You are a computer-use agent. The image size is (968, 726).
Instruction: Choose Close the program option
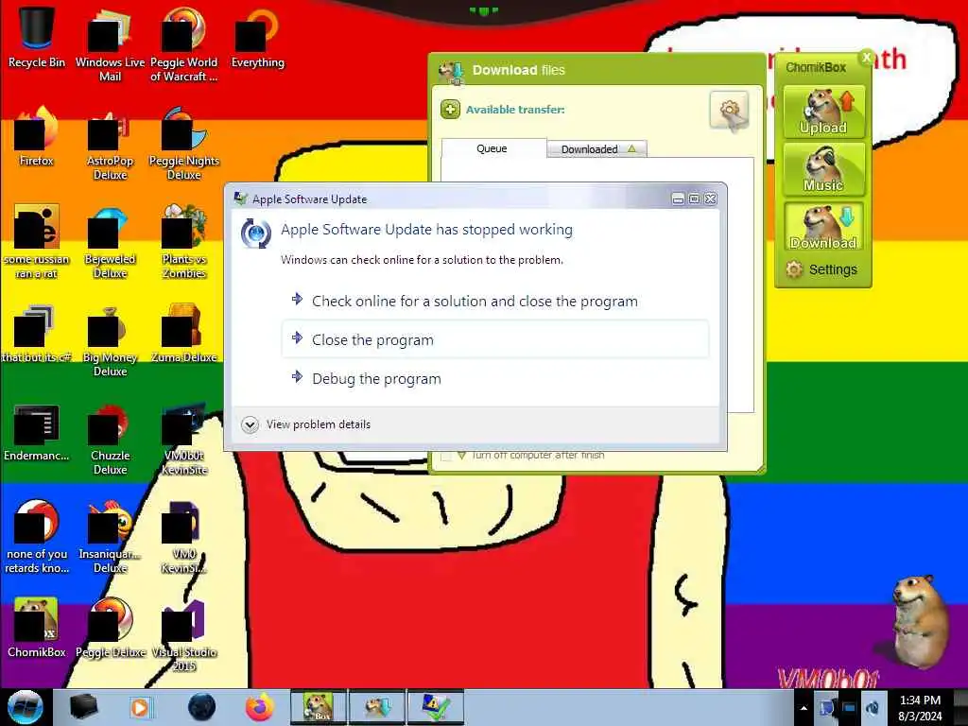494,339
